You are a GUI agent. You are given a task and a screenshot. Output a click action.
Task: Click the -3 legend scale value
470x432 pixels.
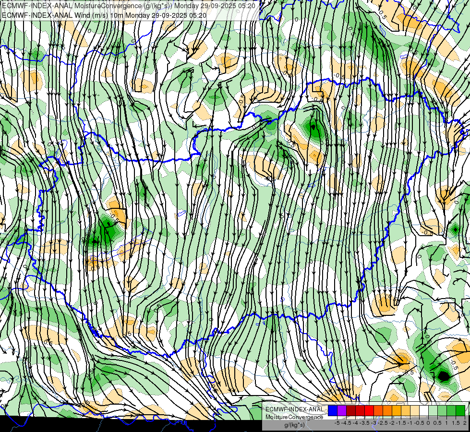click(374, 423)
